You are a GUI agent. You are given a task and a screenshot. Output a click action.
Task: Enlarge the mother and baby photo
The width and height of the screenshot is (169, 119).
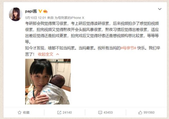click(x=48, y=81)
